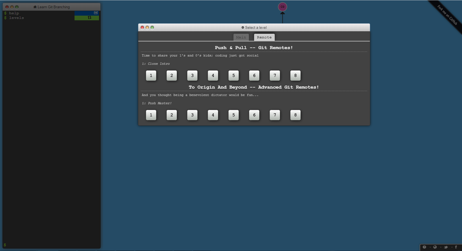Viewport: 462px width, 251px height.
Task: Open Push & Pull level 4
Action: (x=213, y=75)
